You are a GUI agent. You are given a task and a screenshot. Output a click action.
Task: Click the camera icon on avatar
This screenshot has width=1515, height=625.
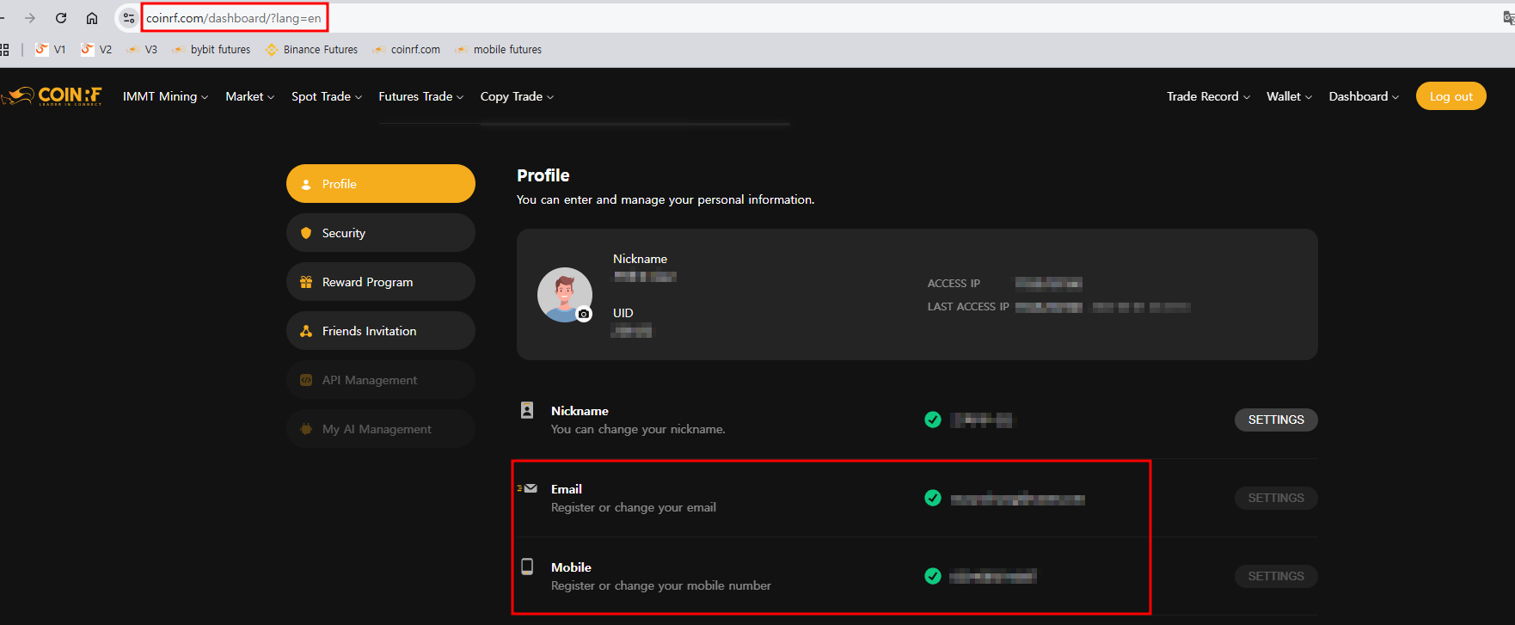click(x=584, y=315)
